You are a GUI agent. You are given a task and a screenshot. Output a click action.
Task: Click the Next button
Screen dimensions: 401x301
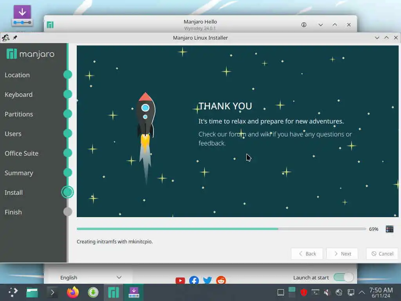(x=342, y=254)
